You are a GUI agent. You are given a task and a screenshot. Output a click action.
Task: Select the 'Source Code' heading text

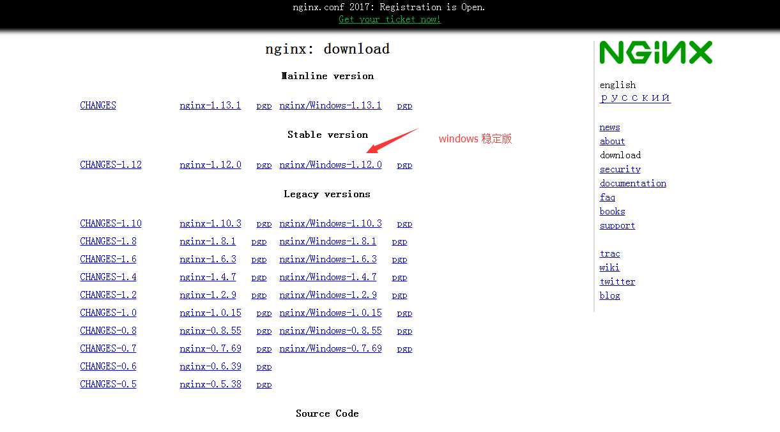pos(327,413)
